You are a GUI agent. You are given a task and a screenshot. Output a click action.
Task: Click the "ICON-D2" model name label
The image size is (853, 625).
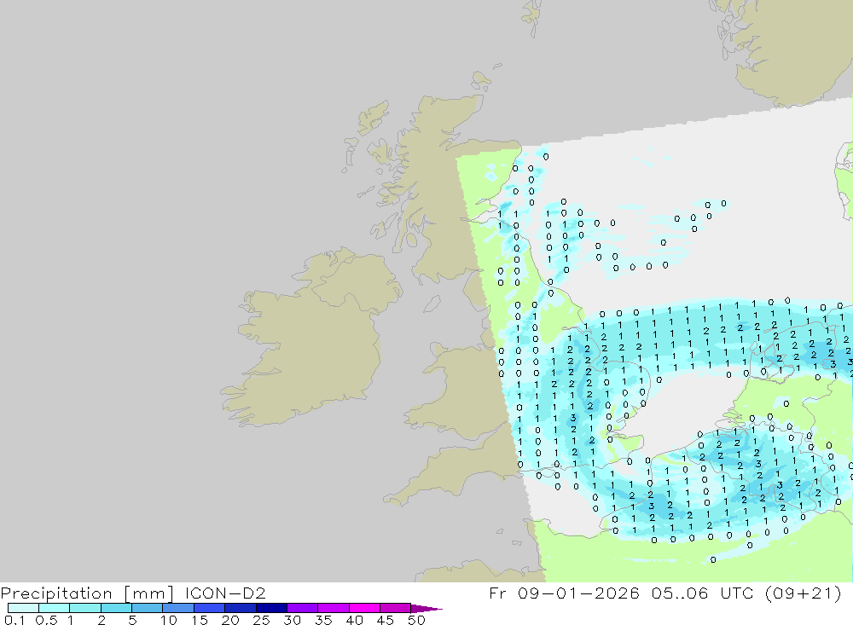click(225, 593)
